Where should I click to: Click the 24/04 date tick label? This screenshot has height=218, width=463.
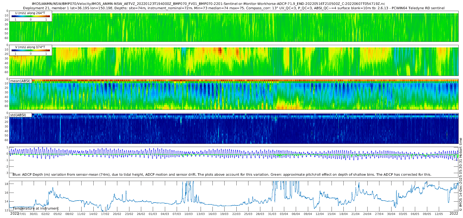(367, 214)
